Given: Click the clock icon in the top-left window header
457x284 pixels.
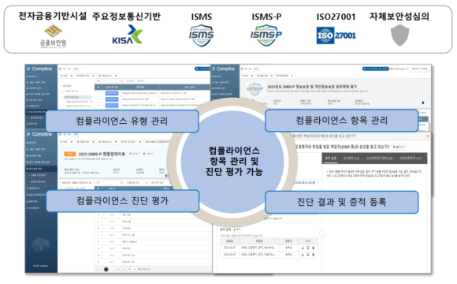Looking at the screenshot, I should [x=61, y=69].
